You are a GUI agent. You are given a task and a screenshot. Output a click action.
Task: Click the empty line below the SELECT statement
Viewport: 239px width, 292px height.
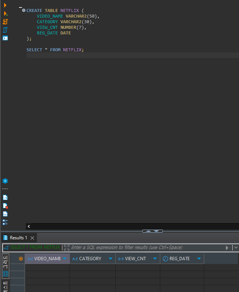tap(133, 55)
